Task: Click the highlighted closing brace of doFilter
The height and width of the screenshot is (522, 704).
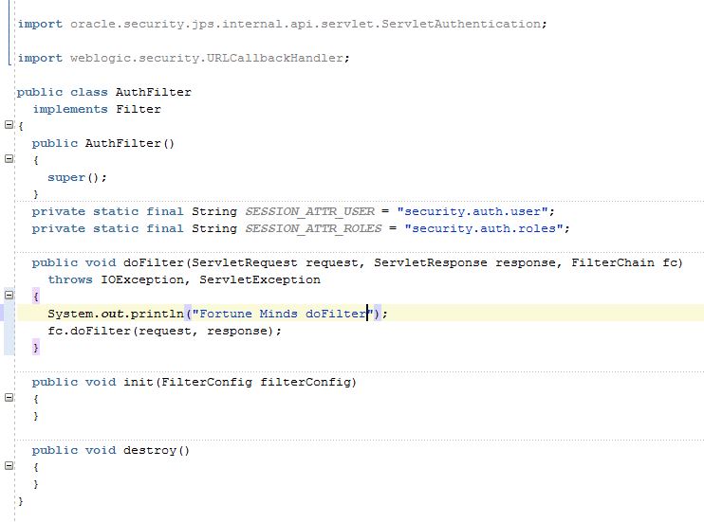Action: point(36,348)
